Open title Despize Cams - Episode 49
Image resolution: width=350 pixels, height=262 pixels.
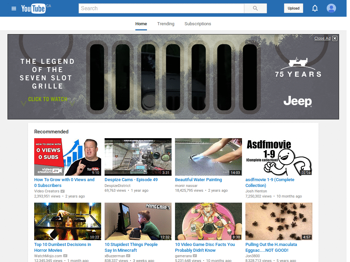coord(131,179)
